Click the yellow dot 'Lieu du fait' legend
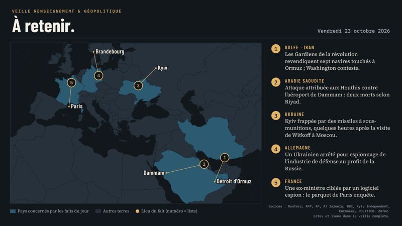The image size is (402, 226). click(x=137, y=211)
